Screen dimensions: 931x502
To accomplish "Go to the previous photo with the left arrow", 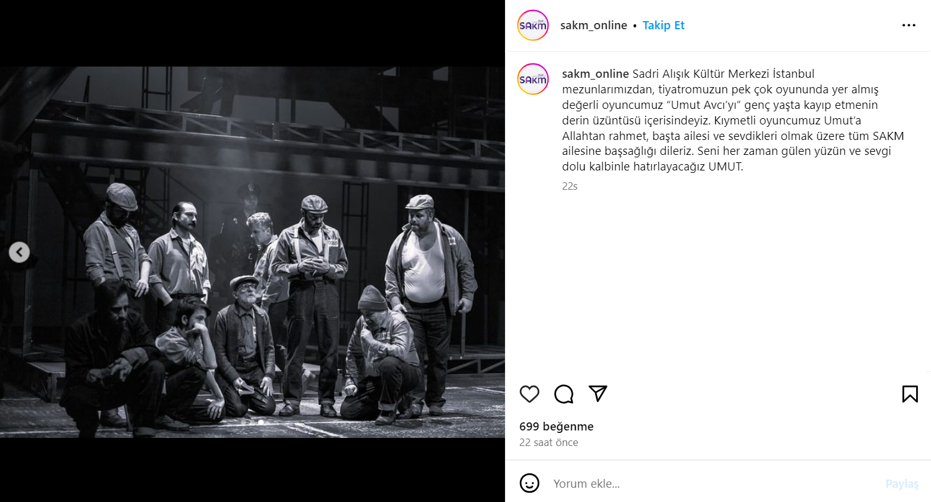I will [x=19, y=252].
